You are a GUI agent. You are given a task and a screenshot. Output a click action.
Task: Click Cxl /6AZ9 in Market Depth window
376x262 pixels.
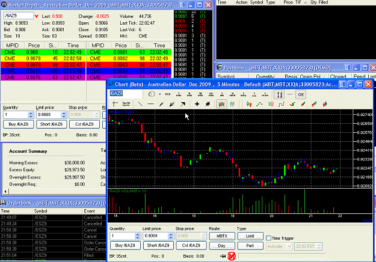84,124
